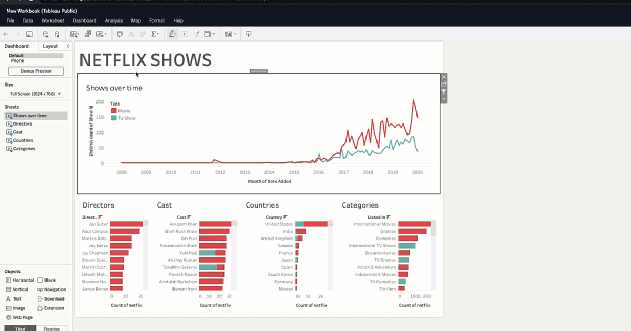Pick the Horizontal container object
Viewport: 631px width, 331px height.
[19, 281]
